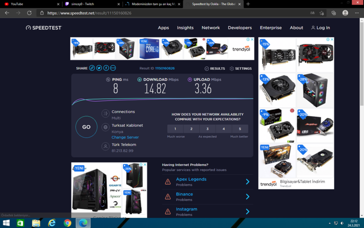Image resolution: width=364 pixels, height=228 pixels.
Task: Click the translate page icon
Action: click(313, 13)
